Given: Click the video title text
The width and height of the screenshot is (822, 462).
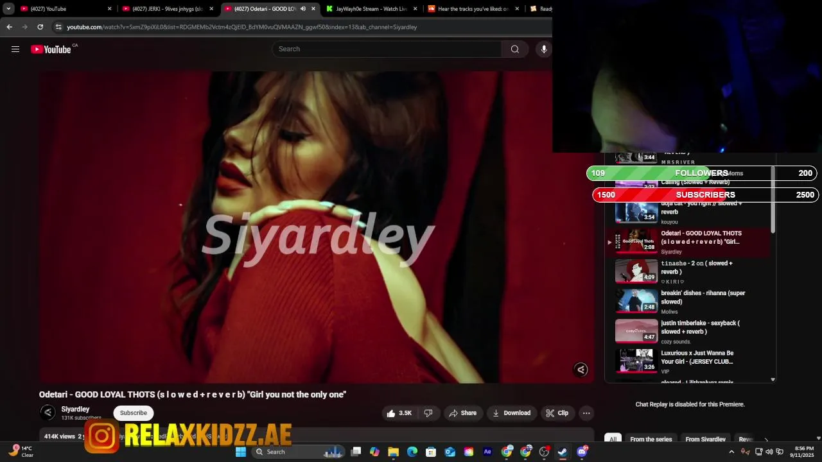Looking at the screenshot, I should point(193,395).
